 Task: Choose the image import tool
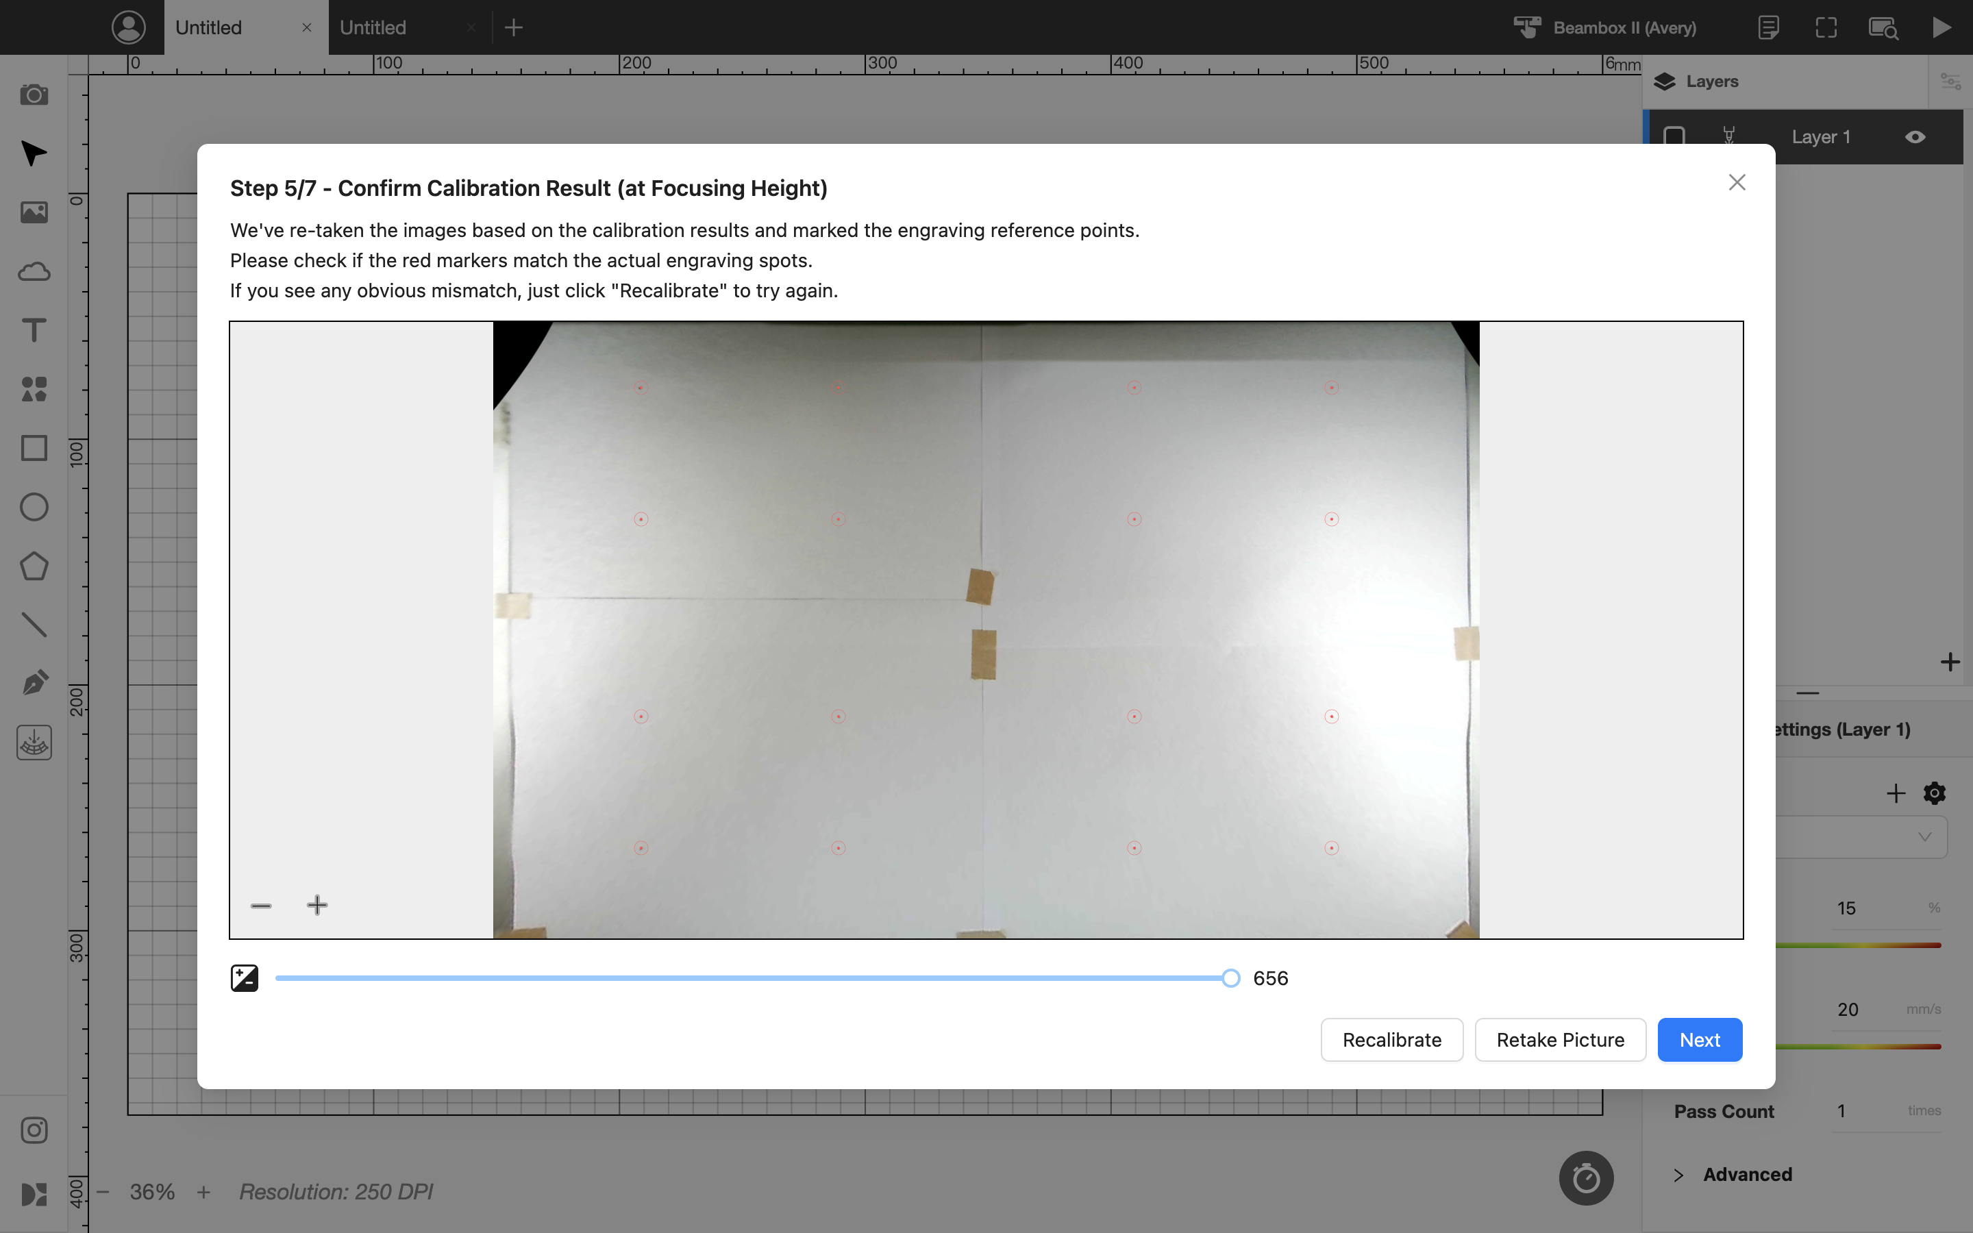34,213
